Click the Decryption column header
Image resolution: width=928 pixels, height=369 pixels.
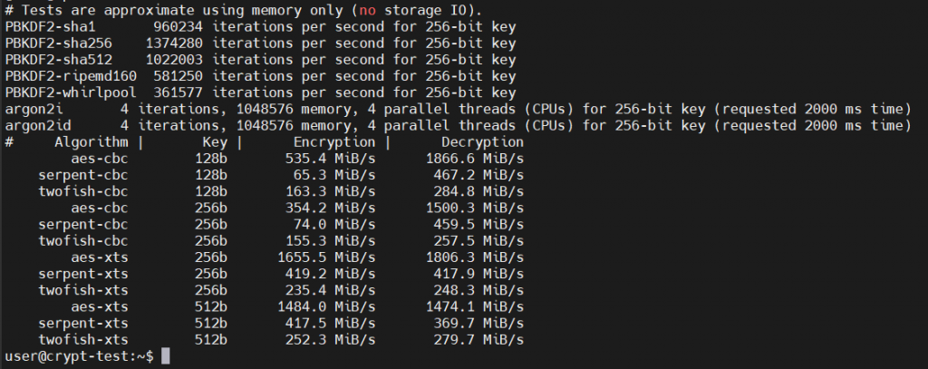482,142
